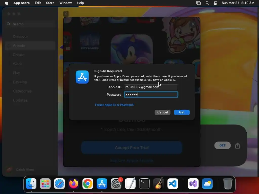The image size is (259, 194).
Task: Open the Weather app from the Dock
Action: pos(207,184)
